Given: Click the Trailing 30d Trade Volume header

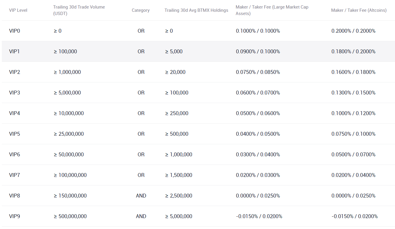Looking at the screenshot, I should tap(79, 10).
